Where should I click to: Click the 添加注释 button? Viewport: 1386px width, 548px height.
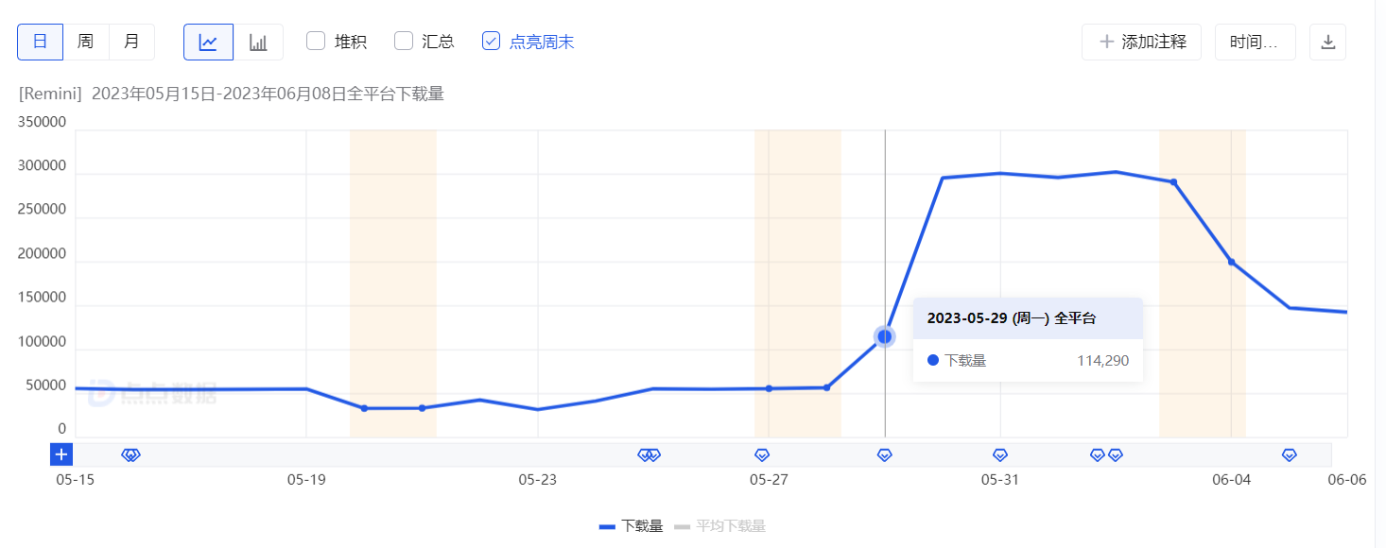point(1141,42)
